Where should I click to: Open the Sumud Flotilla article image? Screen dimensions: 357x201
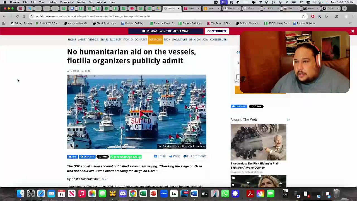coord(137,112)
